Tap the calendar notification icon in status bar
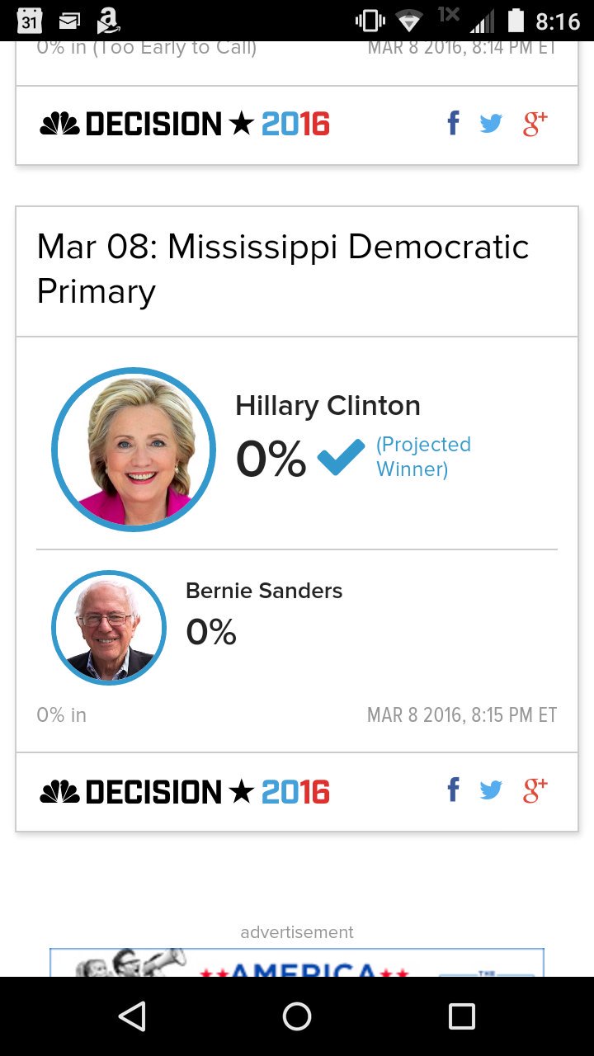Viewport: 594px width, 1056px height. pyautogui.click(x=30, y=20)
